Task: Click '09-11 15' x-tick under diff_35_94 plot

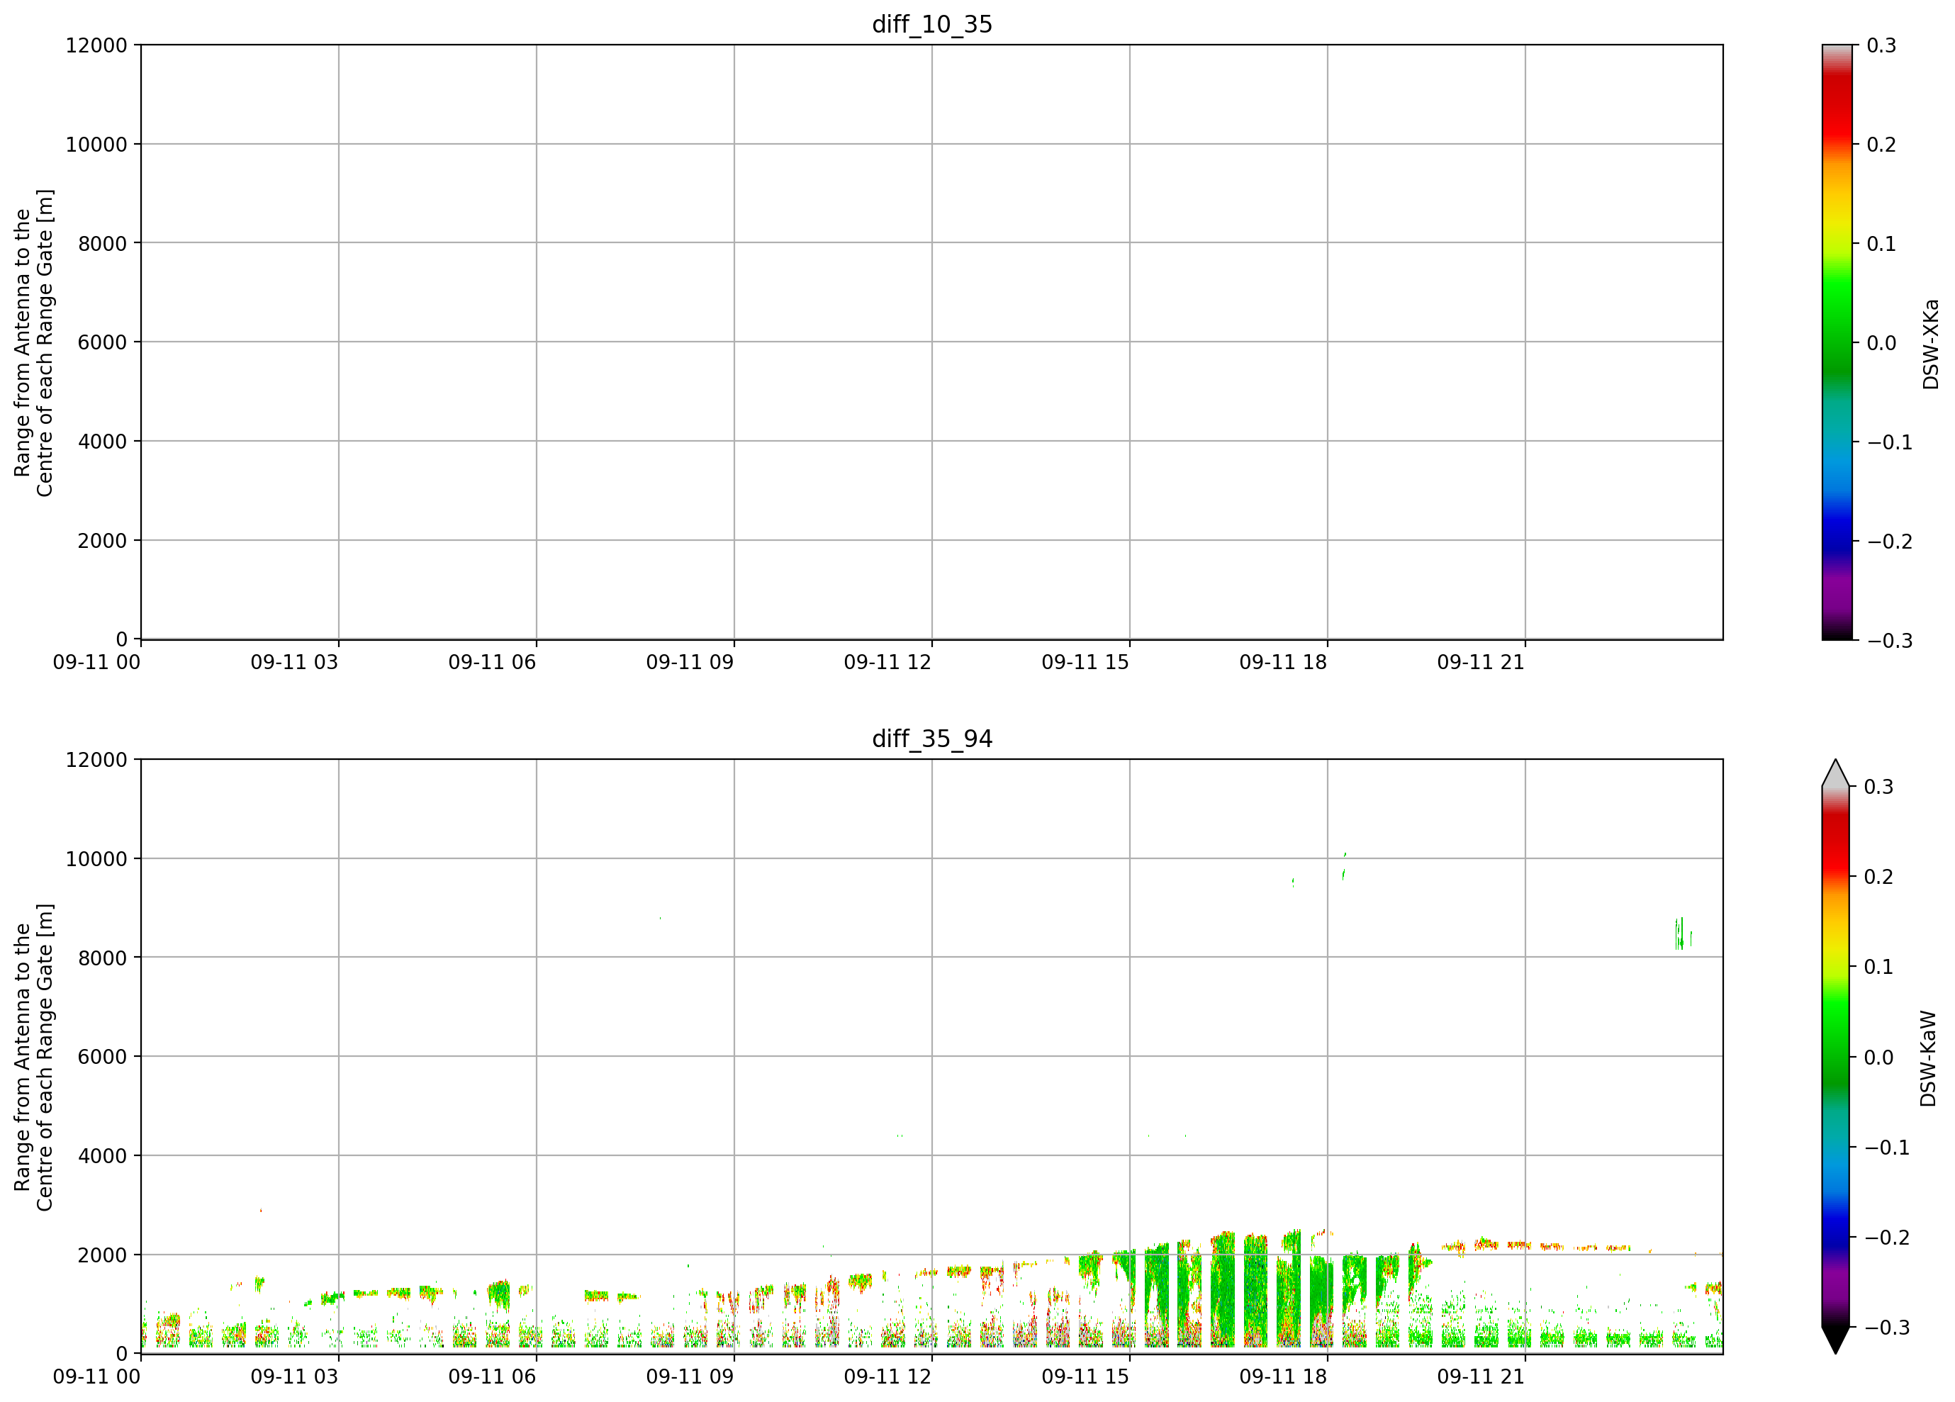Action: coord(1085,1376)
